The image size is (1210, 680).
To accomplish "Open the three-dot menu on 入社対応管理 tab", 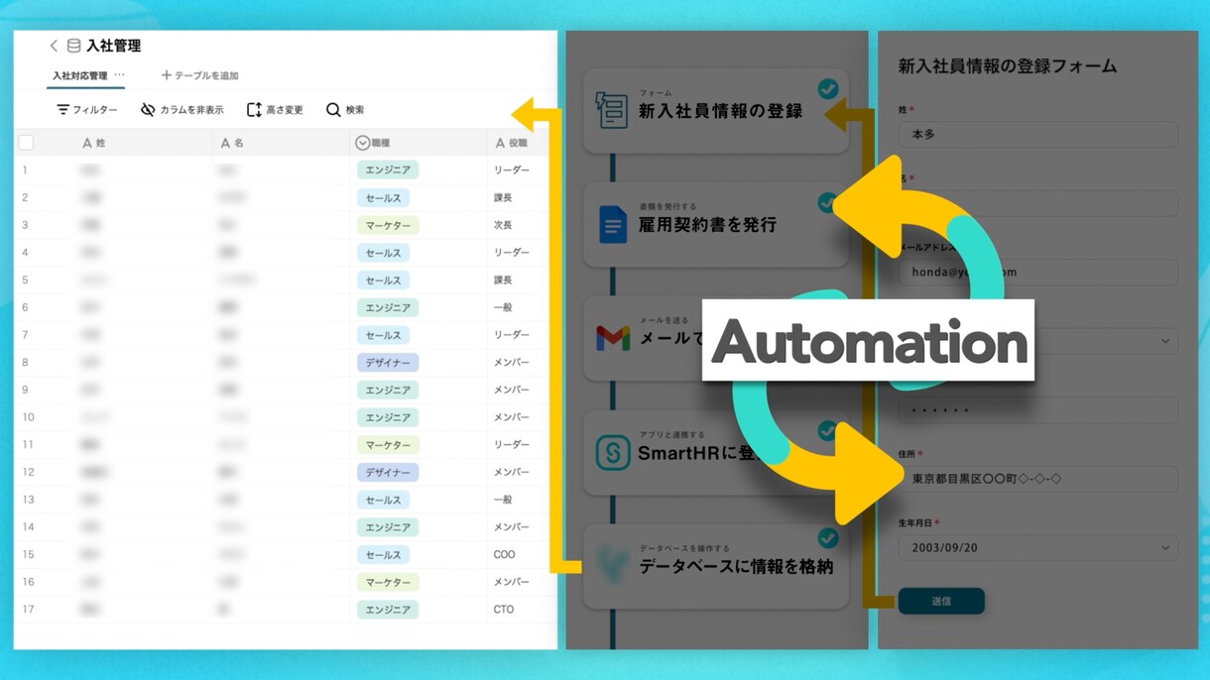I will [x=120, y=75].
